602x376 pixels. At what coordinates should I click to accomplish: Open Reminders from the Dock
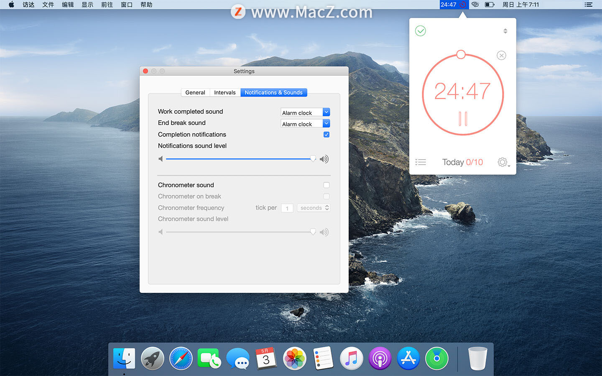323,358
